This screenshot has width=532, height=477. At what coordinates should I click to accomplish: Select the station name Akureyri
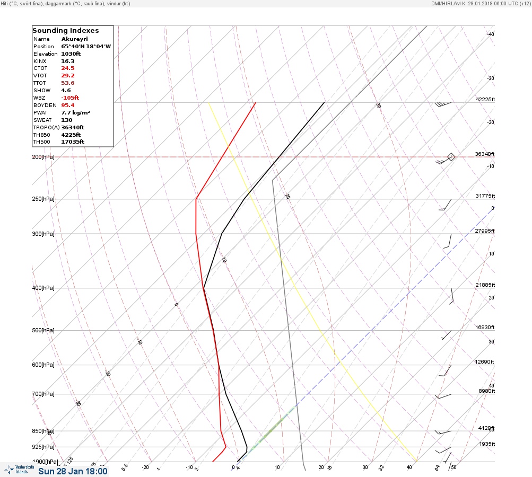(74, 39)
